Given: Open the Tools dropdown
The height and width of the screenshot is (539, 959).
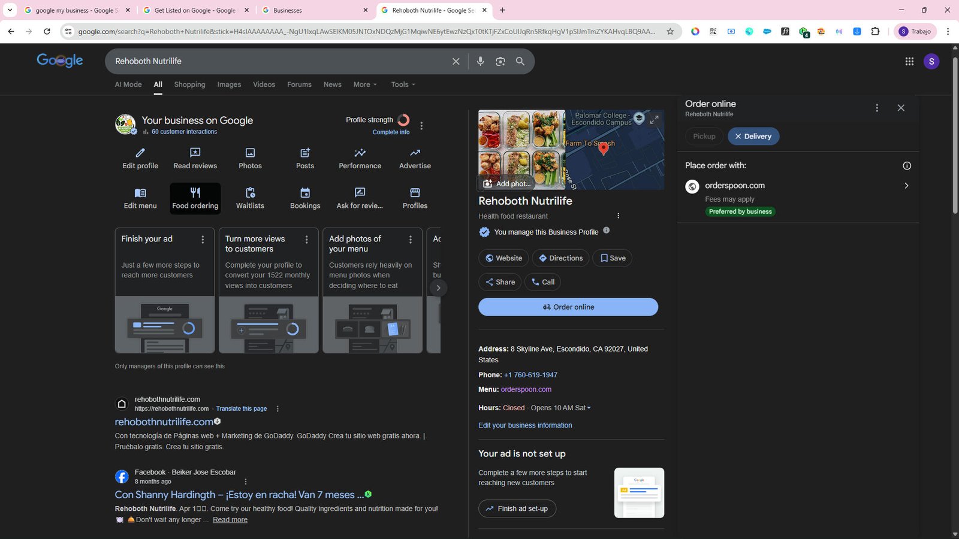Looking at the screenshot, I should [x=403, y=84].
